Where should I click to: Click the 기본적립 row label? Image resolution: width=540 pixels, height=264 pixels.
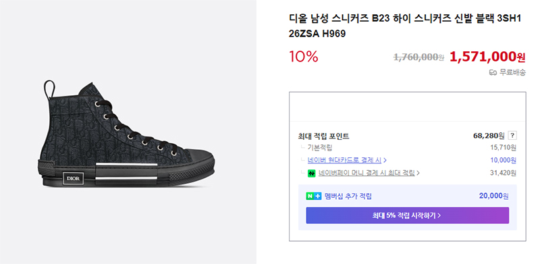tap(319, 148)
